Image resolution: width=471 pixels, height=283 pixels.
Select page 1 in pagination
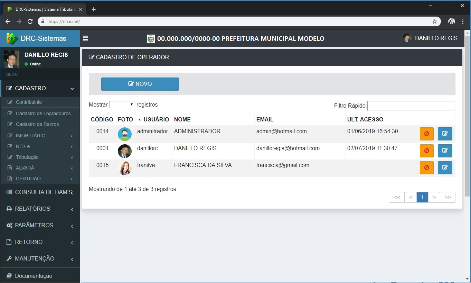[x=422, y=197]
